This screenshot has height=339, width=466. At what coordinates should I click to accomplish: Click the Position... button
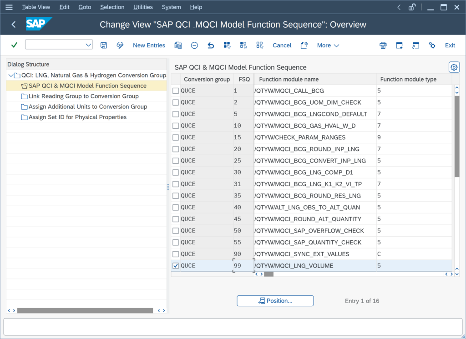[275, 301]
